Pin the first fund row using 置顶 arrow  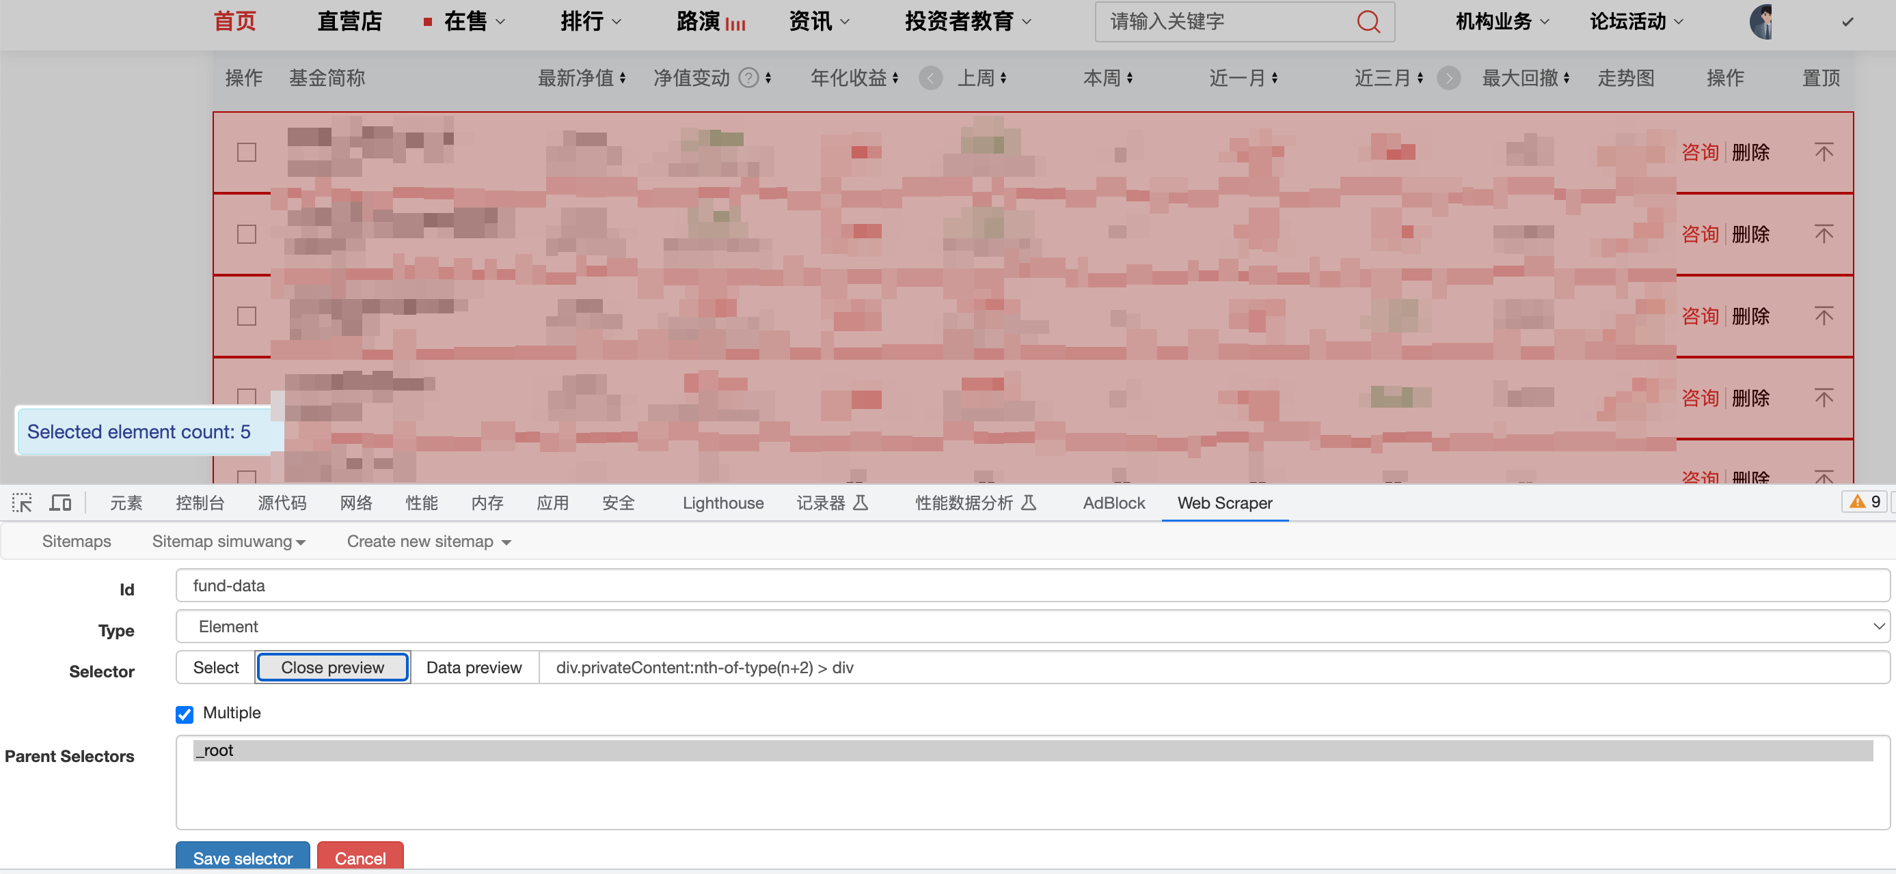tap(1825, 152)
